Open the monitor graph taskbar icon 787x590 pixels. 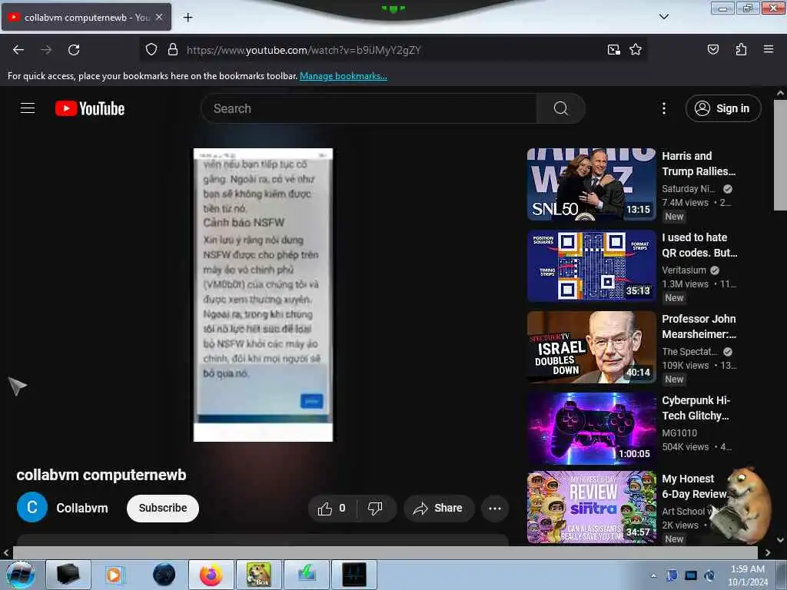(x=354, y=575)
